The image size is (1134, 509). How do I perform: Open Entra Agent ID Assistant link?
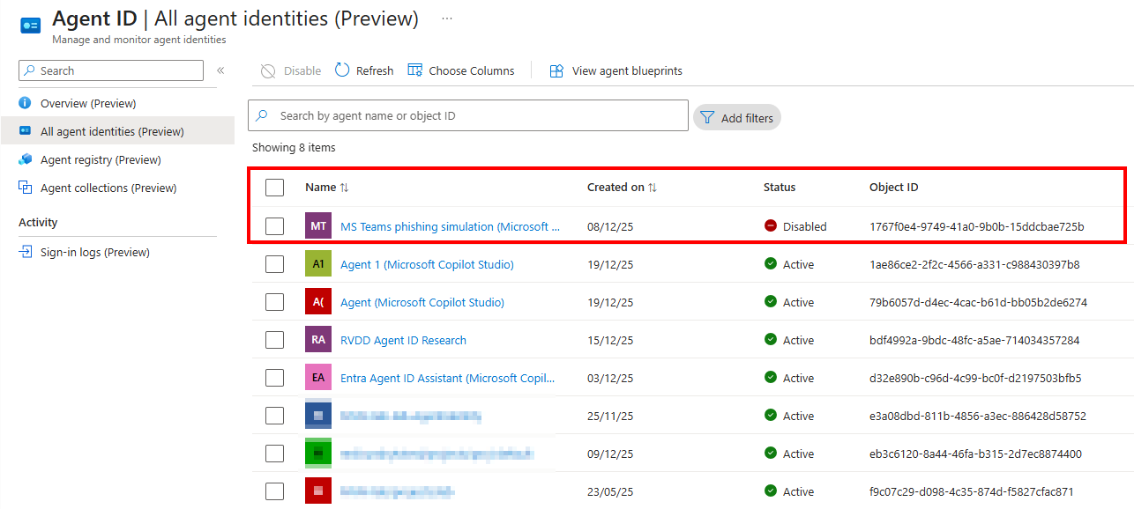pyautogui.click(x=448, y=378)
